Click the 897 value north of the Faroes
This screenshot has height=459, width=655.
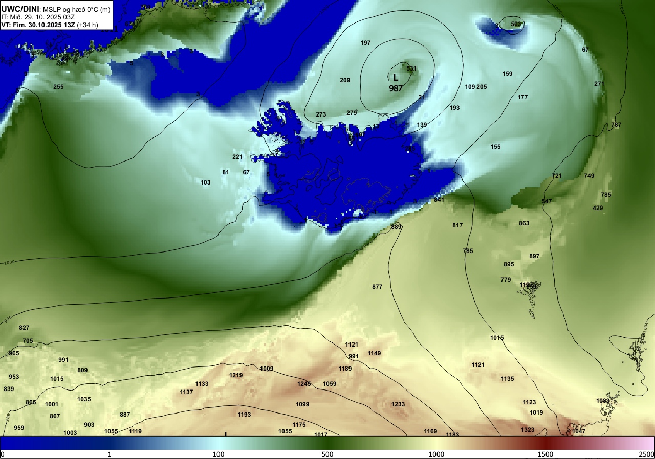[534, 256]
